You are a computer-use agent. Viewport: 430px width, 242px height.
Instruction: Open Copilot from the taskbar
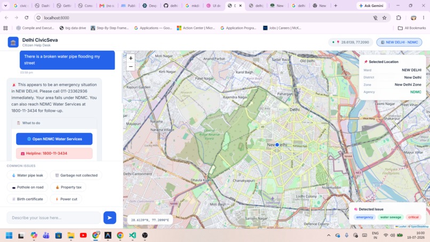(x=34, y=236)
